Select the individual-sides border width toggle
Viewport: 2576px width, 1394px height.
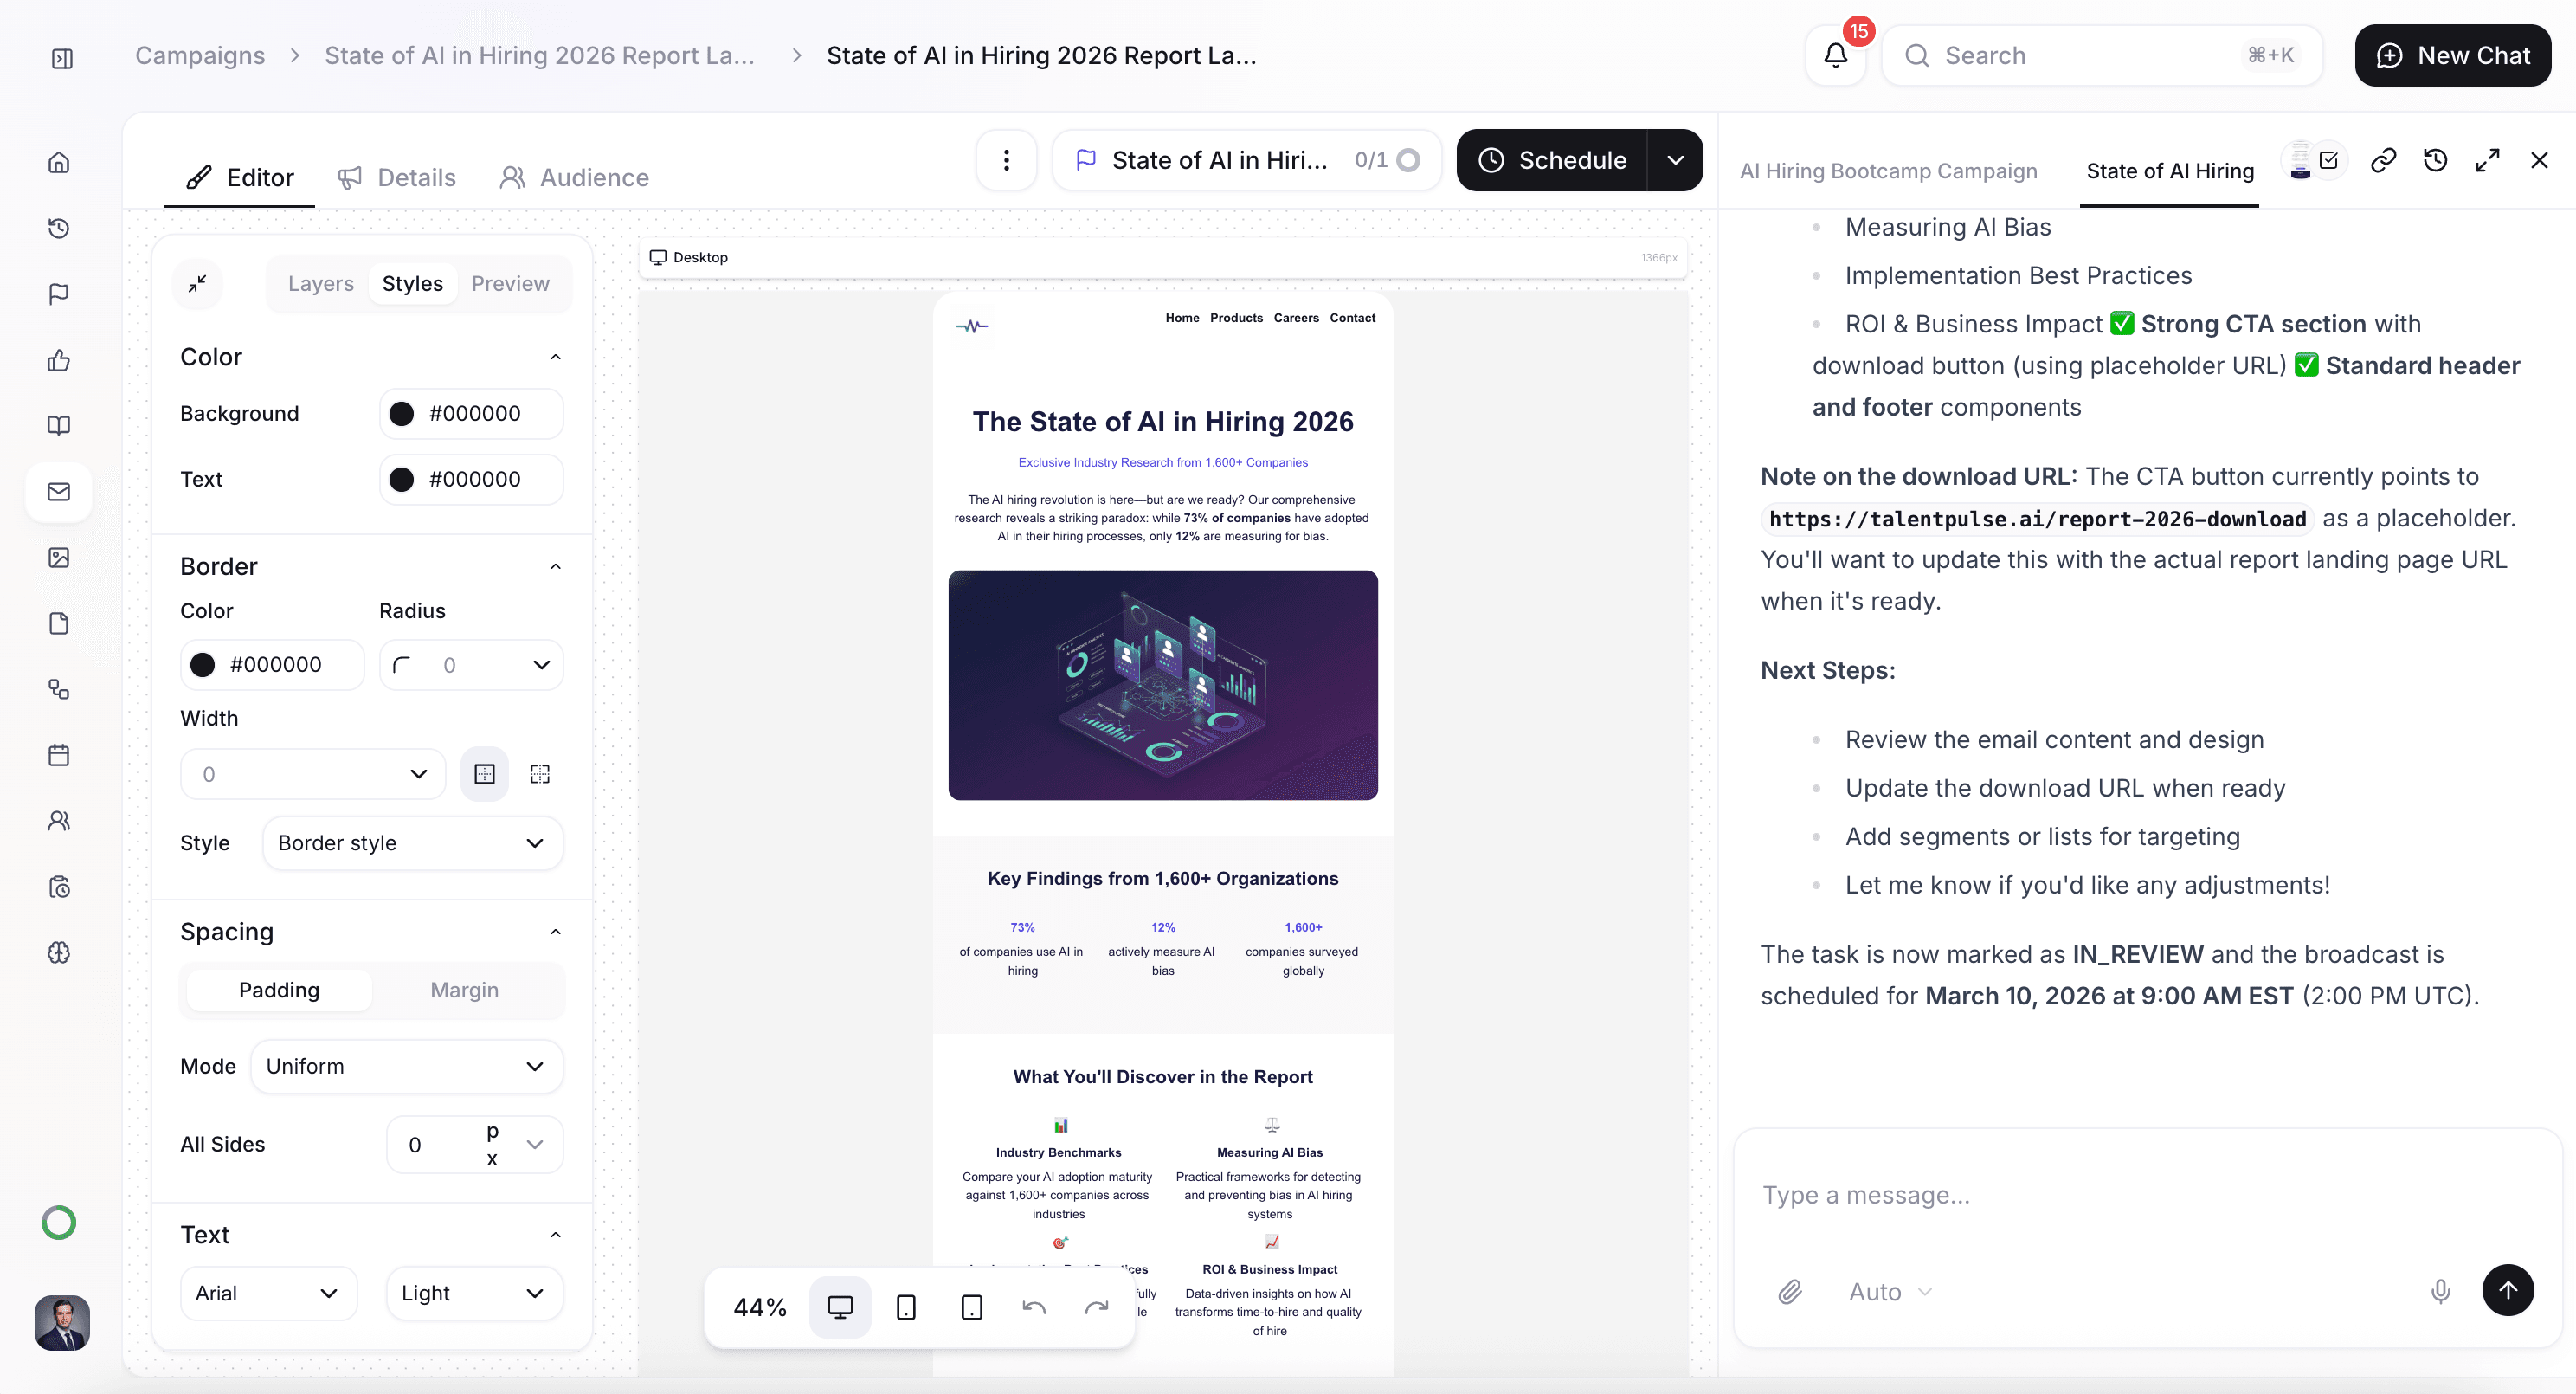pos(540,774)
